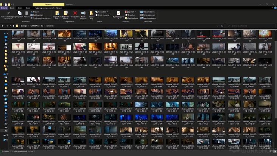
Task: Pin folder with Aan Snelle toegang vastmaken
Action: pos(8,13)
